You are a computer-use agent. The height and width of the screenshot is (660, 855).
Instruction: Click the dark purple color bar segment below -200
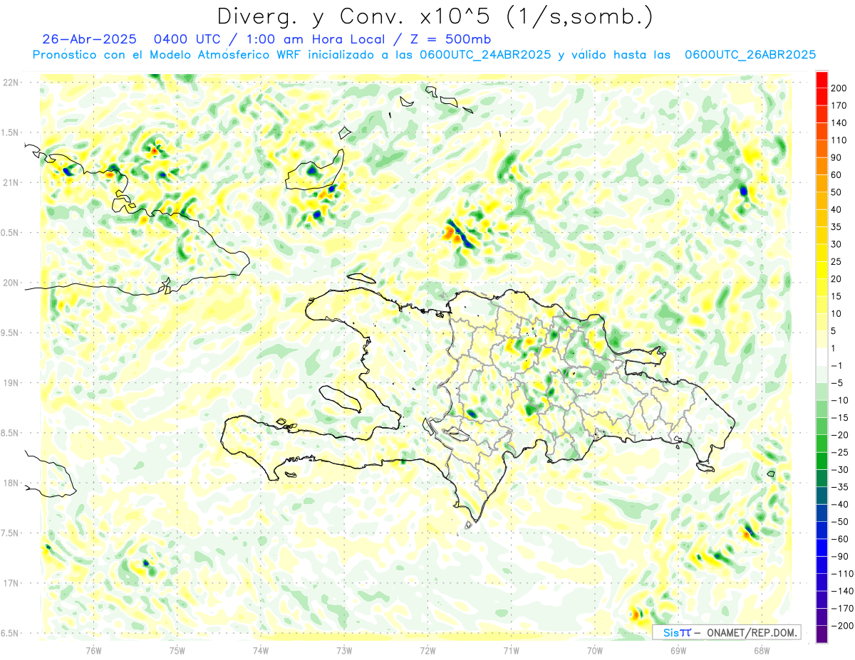coord(822,634)
